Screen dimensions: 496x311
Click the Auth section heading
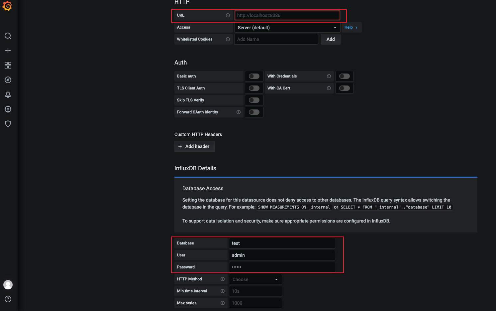(181, 63)
